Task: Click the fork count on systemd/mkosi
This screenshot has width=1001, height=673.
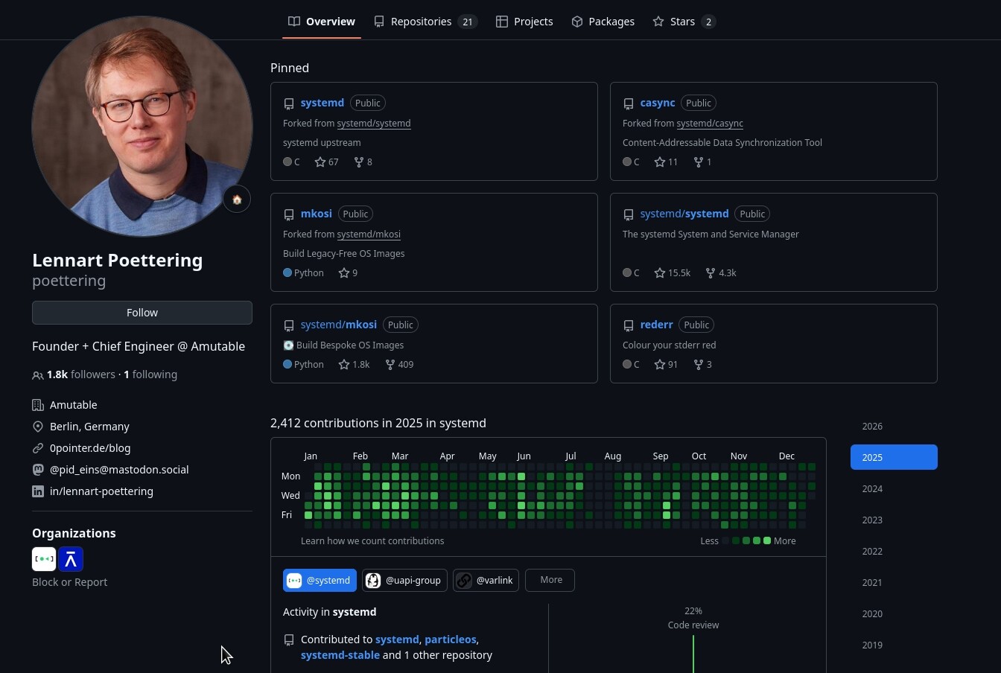Action: point(399,365)
